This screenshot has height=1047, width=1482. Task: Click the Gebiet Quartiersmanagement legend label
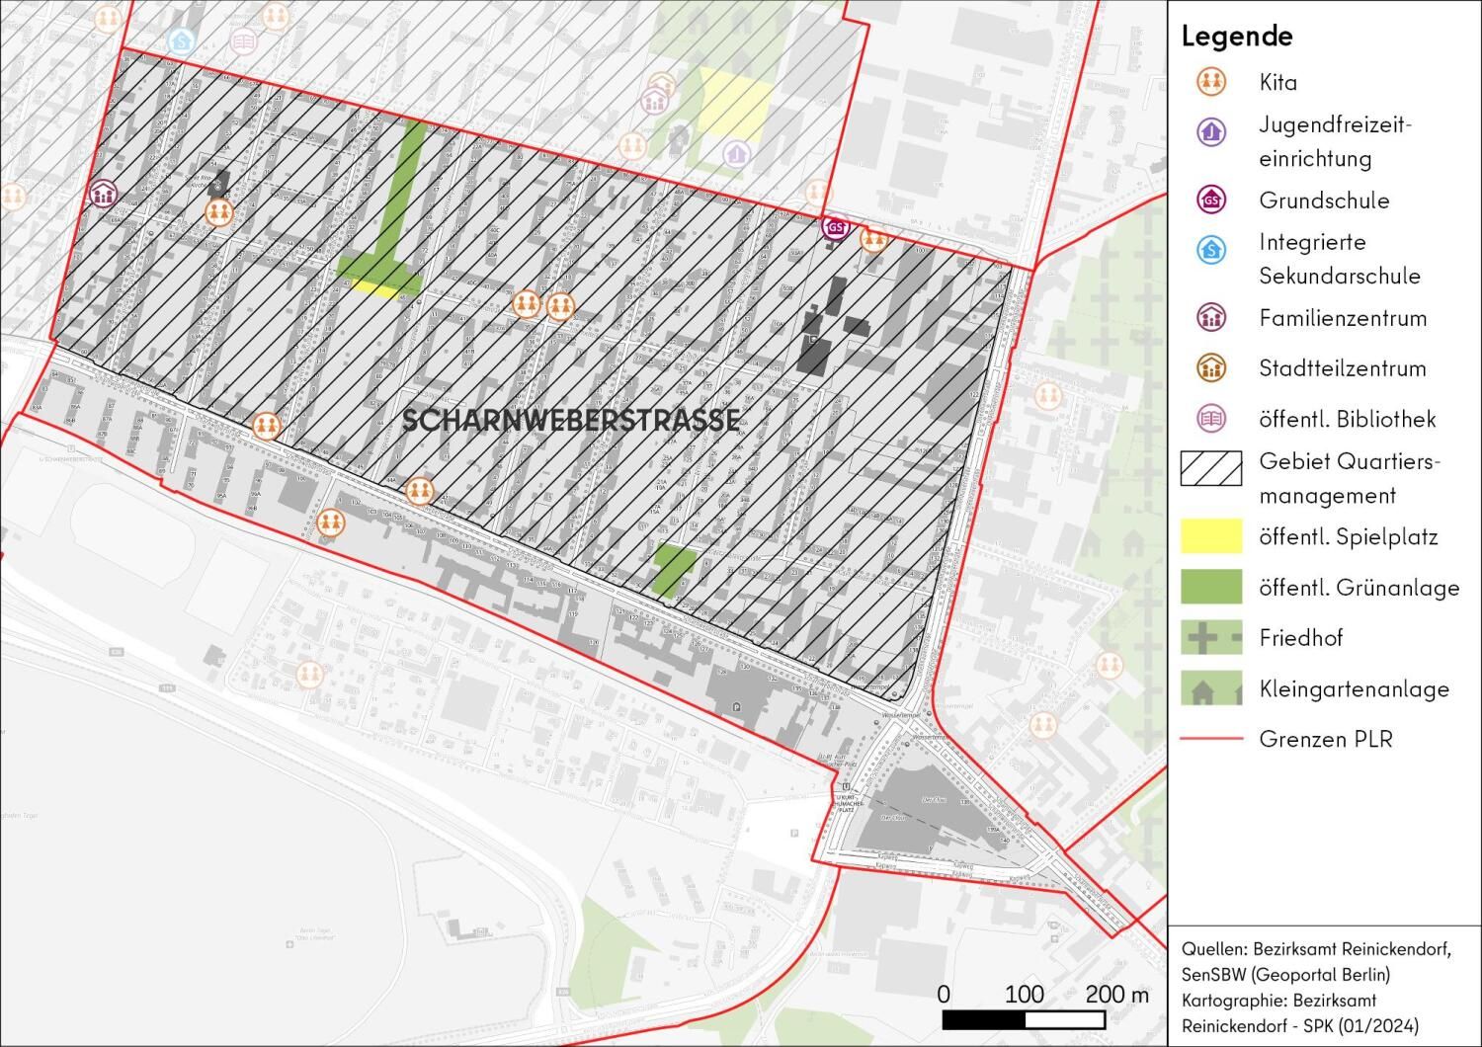click(1350, 478)
